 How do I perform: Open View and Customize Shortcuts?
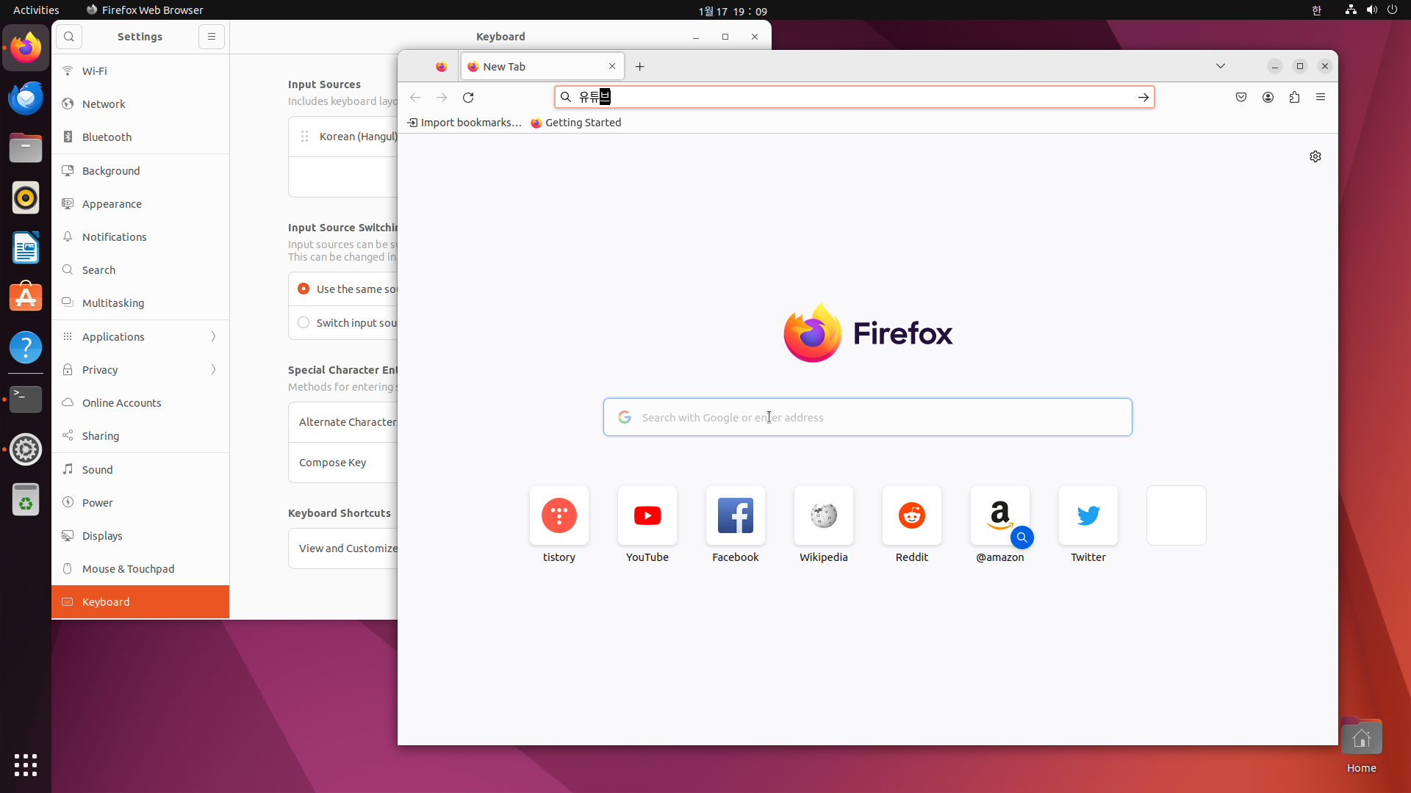(343, 548)
